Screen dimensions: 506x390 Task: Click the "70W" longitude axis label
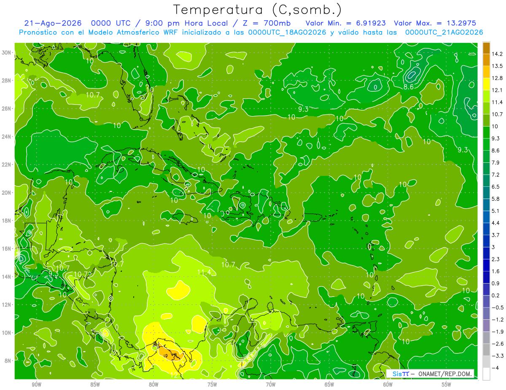coord(271,385)
